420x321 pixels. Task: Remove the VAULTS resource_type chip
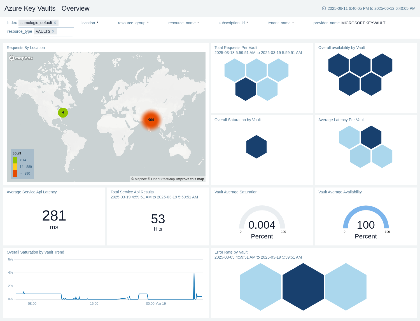coord(53,31)
